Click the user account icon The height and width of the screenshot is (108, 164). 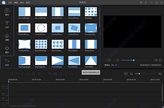coord(141,2)
